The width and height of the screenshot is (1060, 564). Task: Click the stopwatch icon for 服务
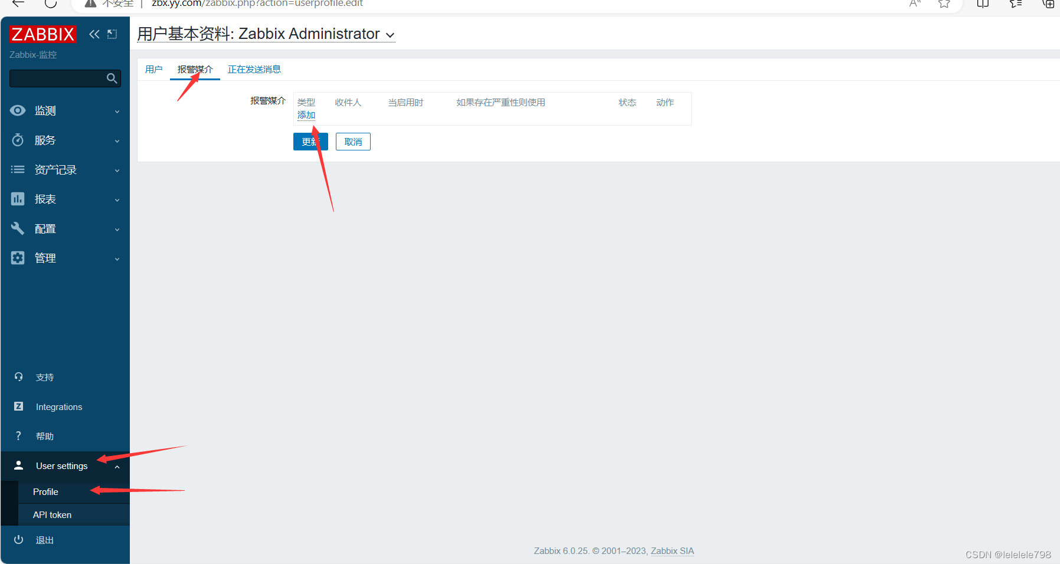tap(18, 140)
